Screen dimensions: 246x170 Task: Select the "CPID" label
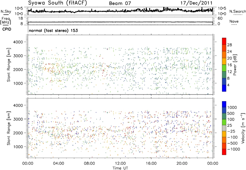pyautogui.click(x=7, y=29)
